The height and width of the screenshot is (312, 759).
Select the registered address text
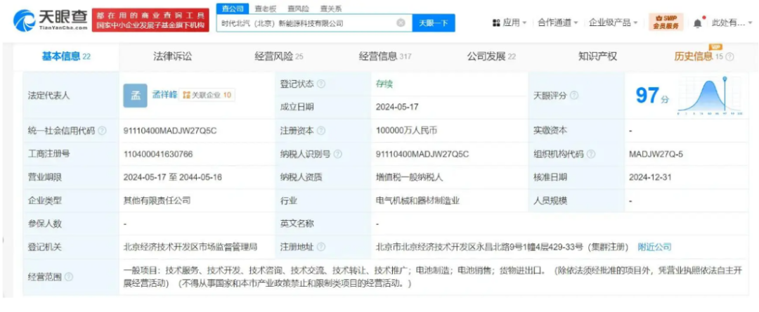(502, 247)
